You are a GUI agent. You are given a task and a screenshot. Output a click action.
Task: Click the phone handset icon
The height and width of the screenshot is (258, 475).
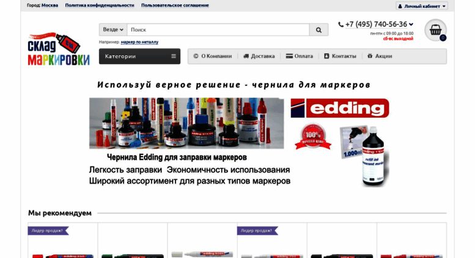tap(341, 24)
